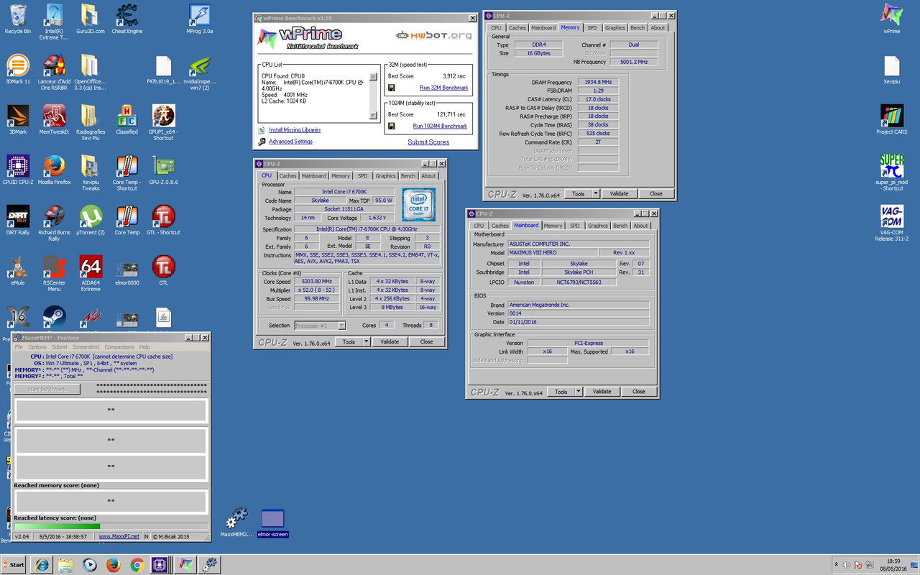Launch Intel Extreme Tuning desktop shortcut
The height and width of the screenshot is (575, 920).
pyautogui.click(x=54, y=22)
